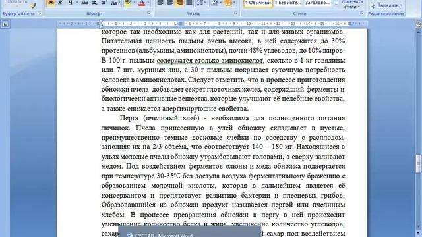Image resolution: width=422 pixels, height=237 pixels.
Task: Center the paragraph text
Action: pyautogui.click(x=170, y=3)
